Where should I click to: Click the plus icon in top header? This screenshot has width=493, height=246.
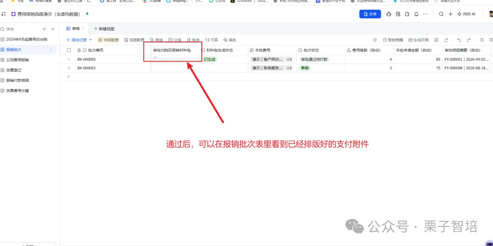coord(450,14)
